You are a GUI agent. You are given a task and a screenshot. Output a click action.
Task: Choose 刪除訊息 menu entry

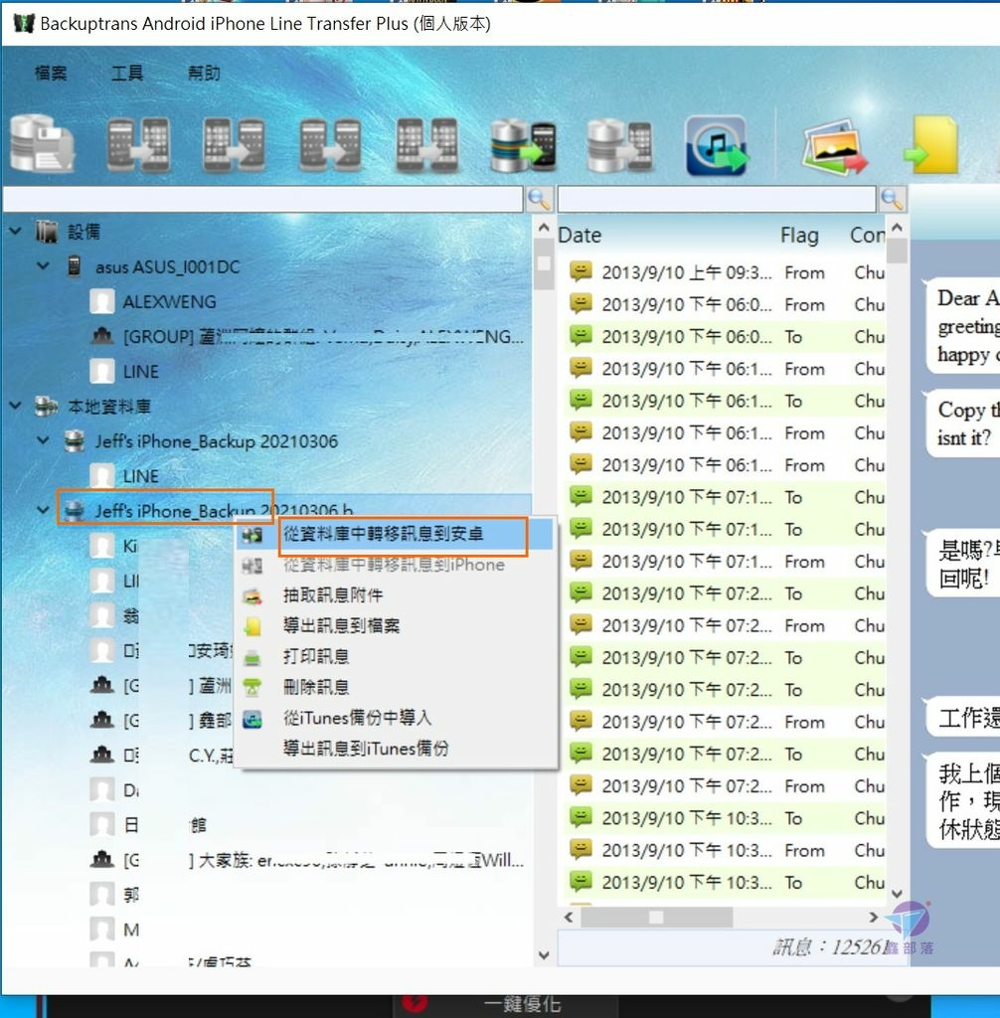click(394, 687)
